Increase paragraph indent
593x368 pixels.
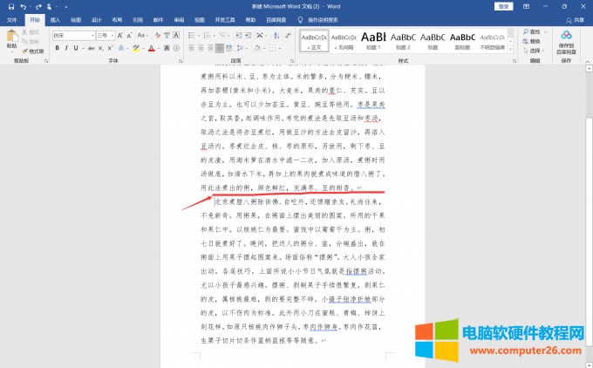(248, 35)
